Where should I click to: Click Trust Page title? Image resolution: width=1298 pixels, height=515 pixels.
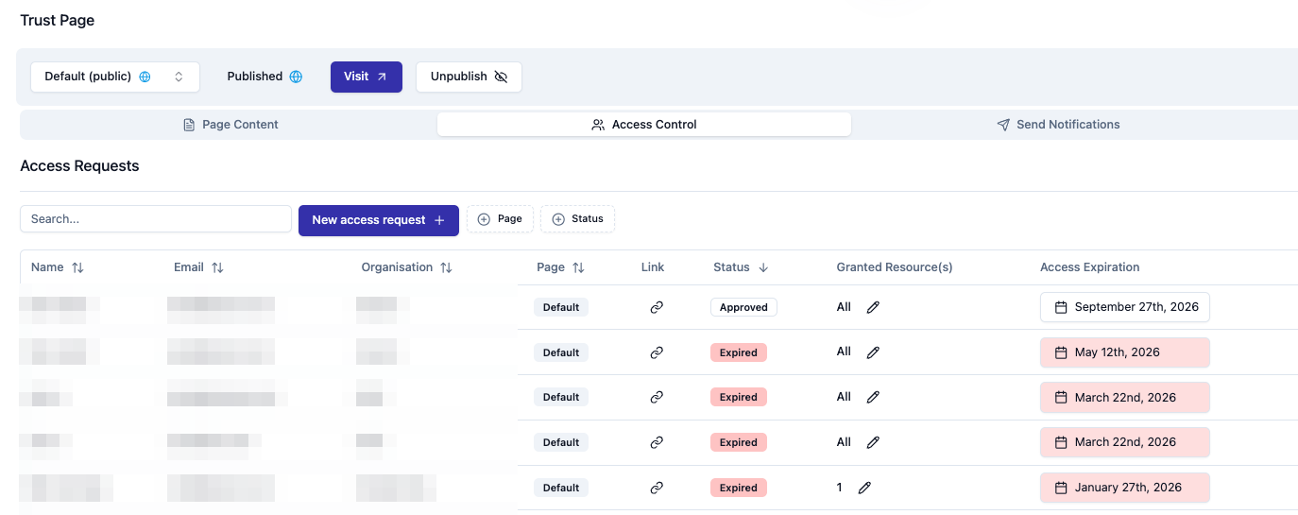tap(58, 20)
